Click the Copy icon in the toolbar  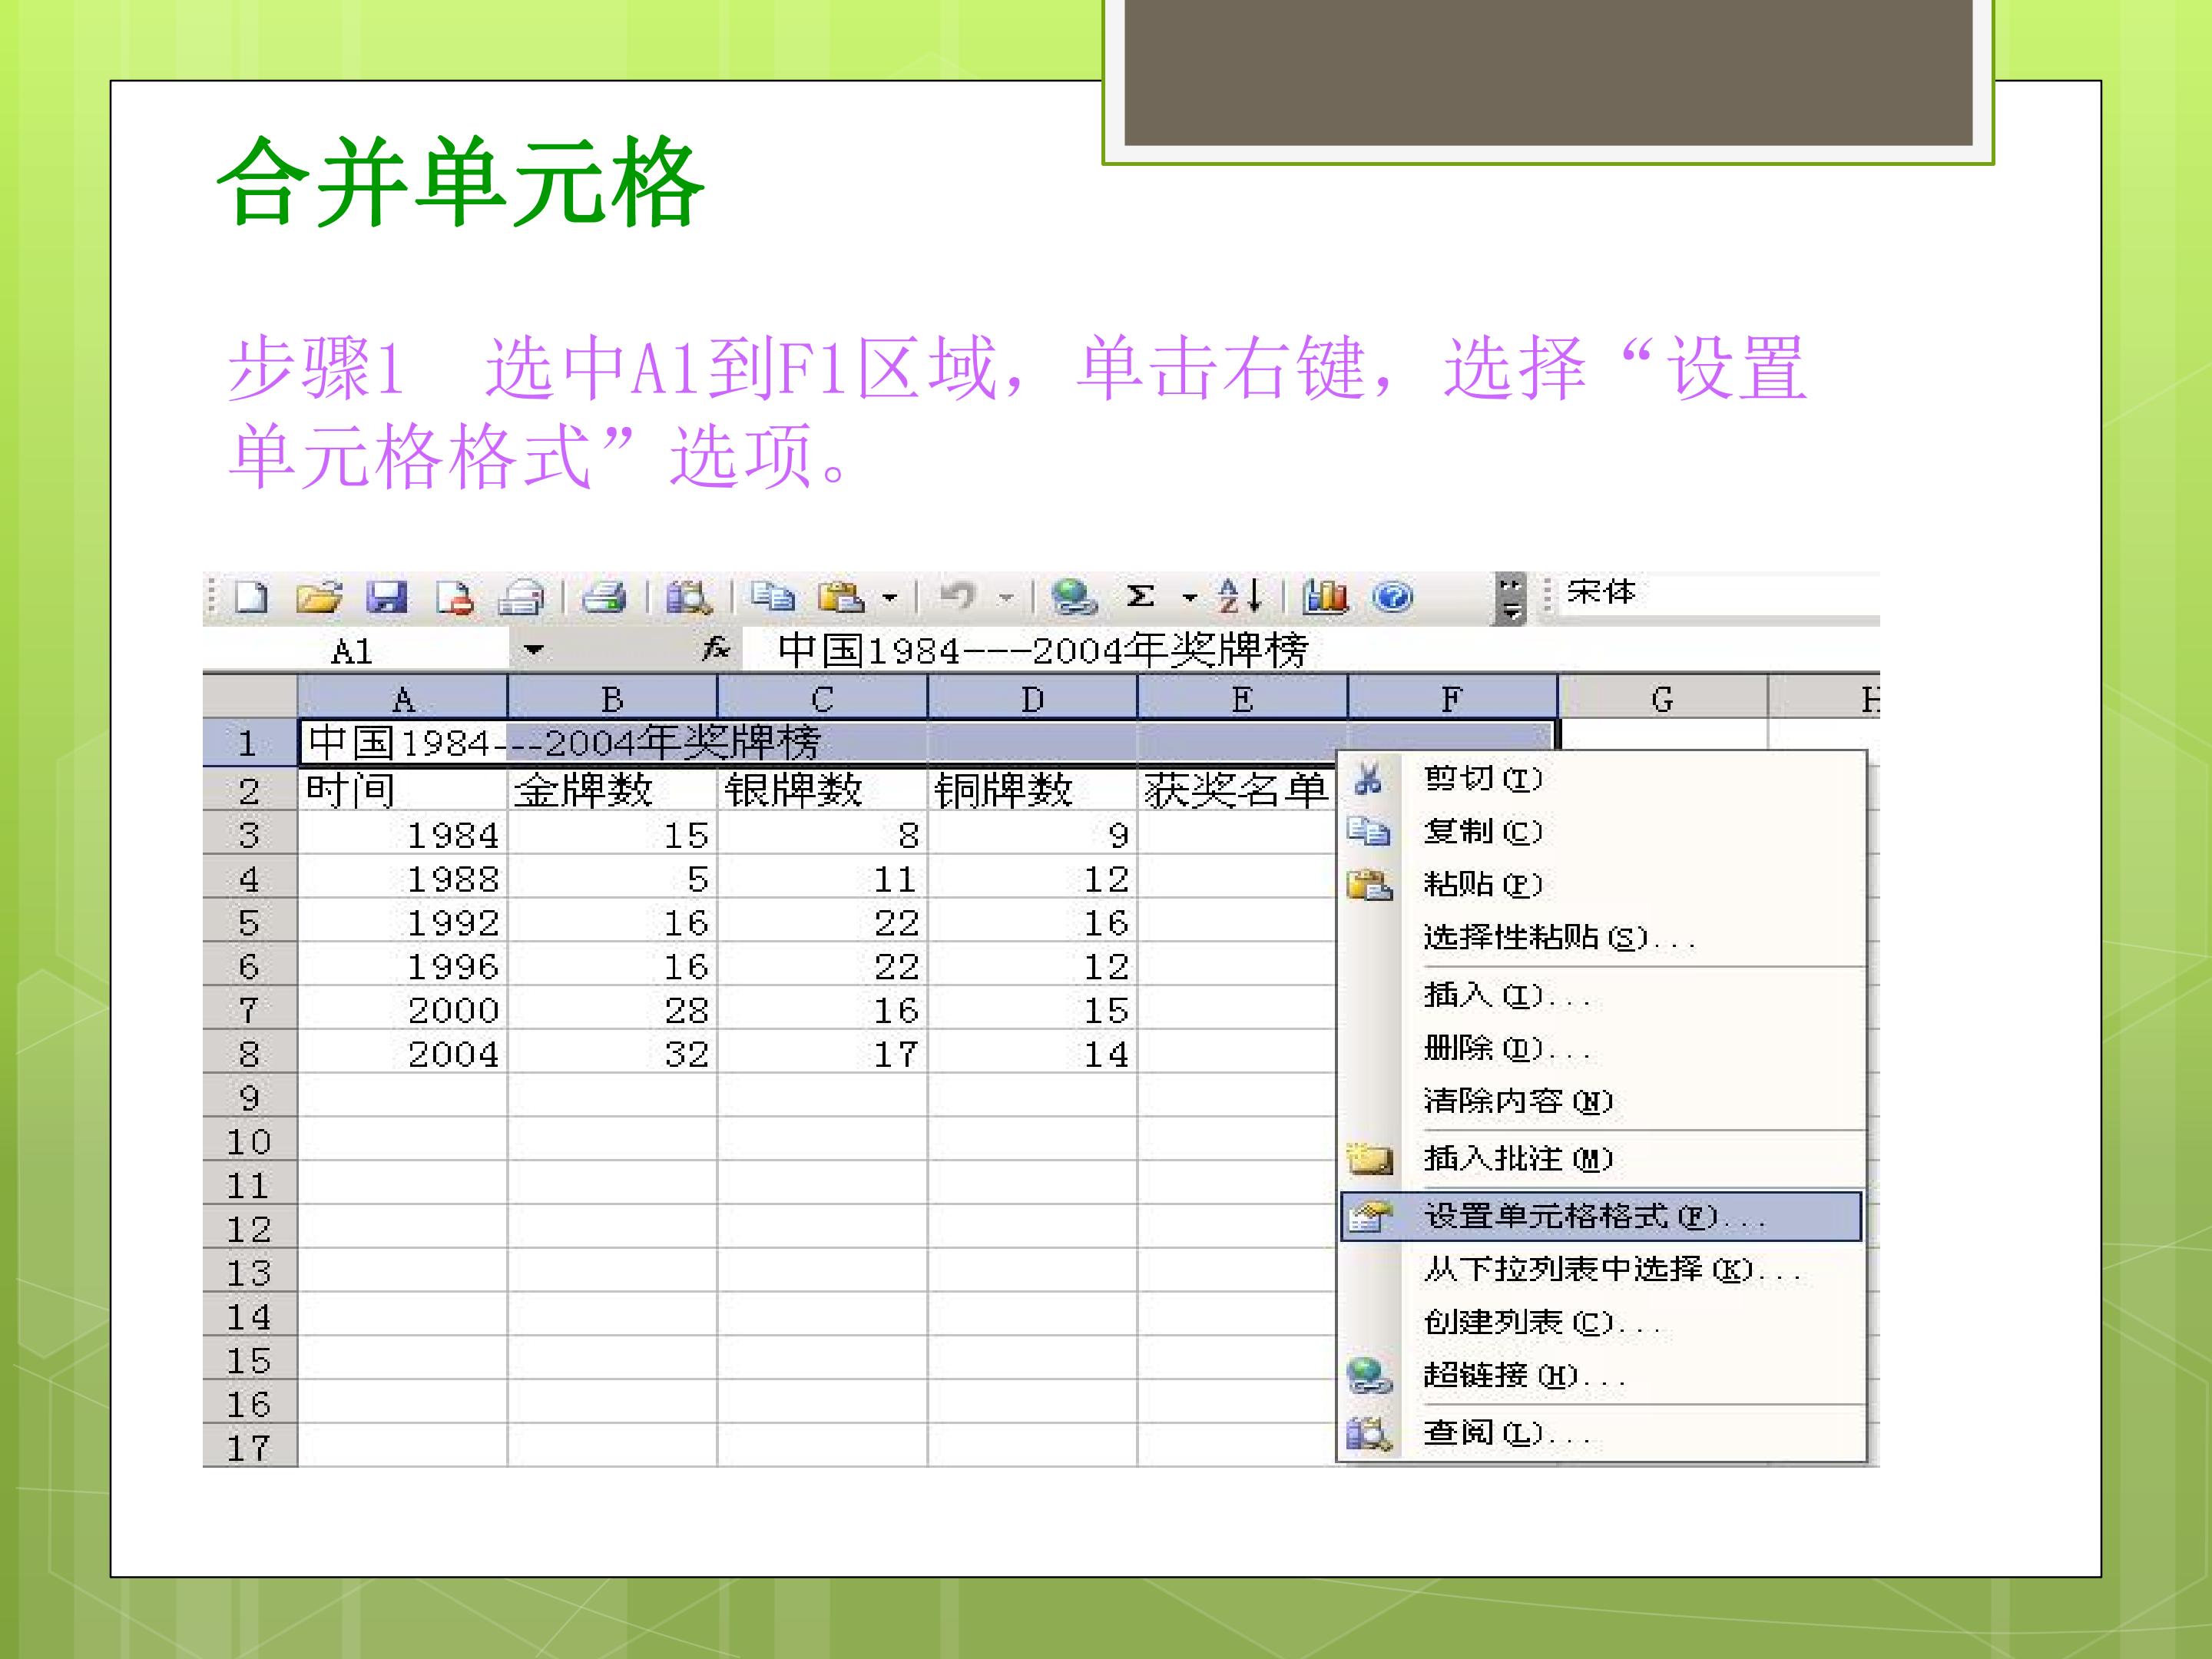[x=771, y=597]
